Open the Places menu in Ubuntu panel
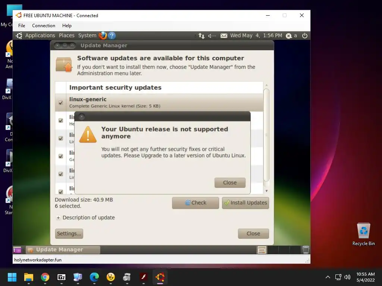This screenshot has height=286, width=382. [66, 35]
